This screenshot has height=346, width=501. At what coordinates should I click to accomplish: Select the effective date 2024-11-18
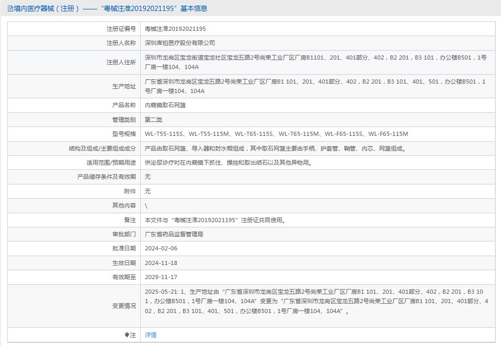pos(162,263)
